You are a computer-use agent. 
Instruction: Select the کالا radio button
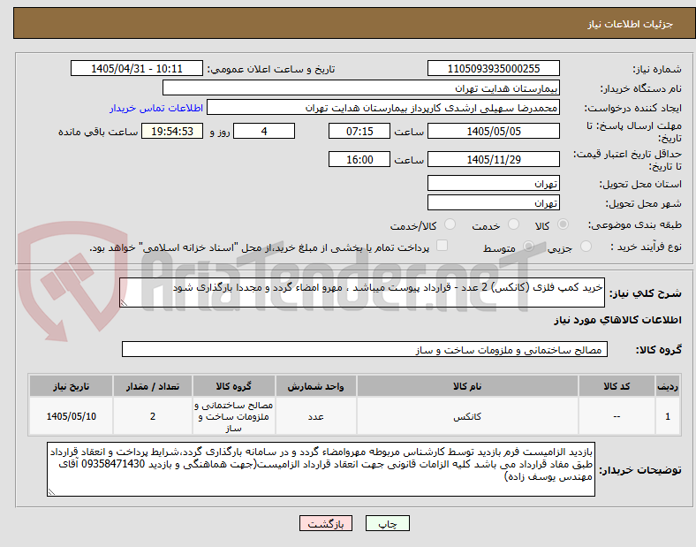pyautogui.click(x=563, y=224)
